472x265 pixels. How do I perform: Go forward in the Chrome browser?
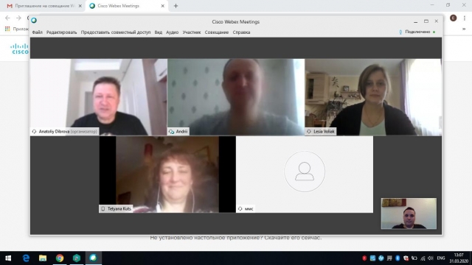pos(18,18)
